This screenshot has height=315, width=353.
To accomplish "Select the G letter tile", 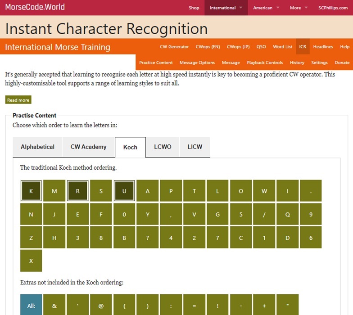I will pos(217,214).
